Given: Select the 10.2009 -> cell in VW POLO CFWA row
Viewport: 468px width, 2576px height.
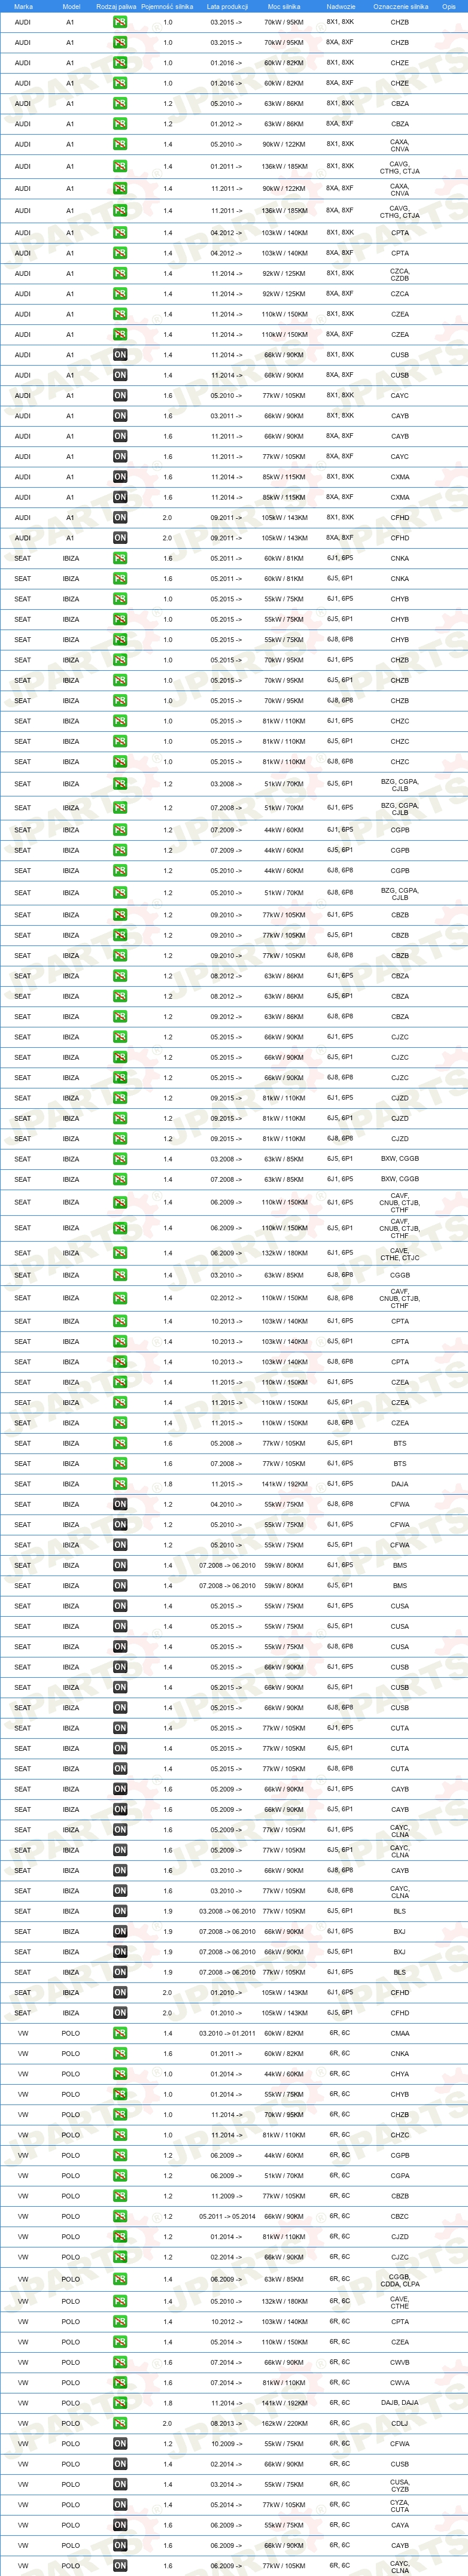Looking at the screenshot, I should pos(226,2444).
